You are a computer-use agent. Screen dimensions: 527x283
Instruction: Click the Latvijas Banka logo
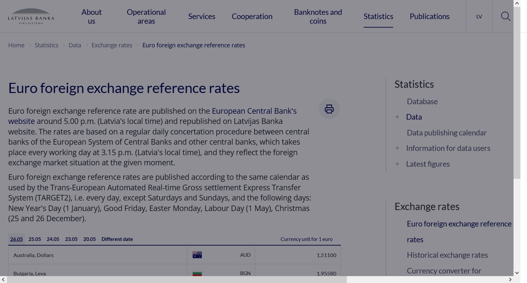[31, 16]
